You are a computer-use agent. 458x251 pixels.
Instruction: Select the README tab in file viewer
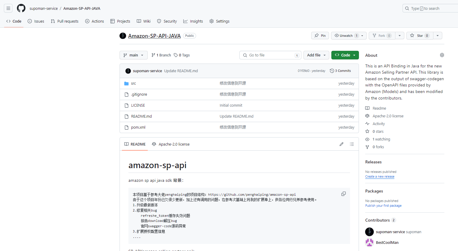(x=135, y=144)
